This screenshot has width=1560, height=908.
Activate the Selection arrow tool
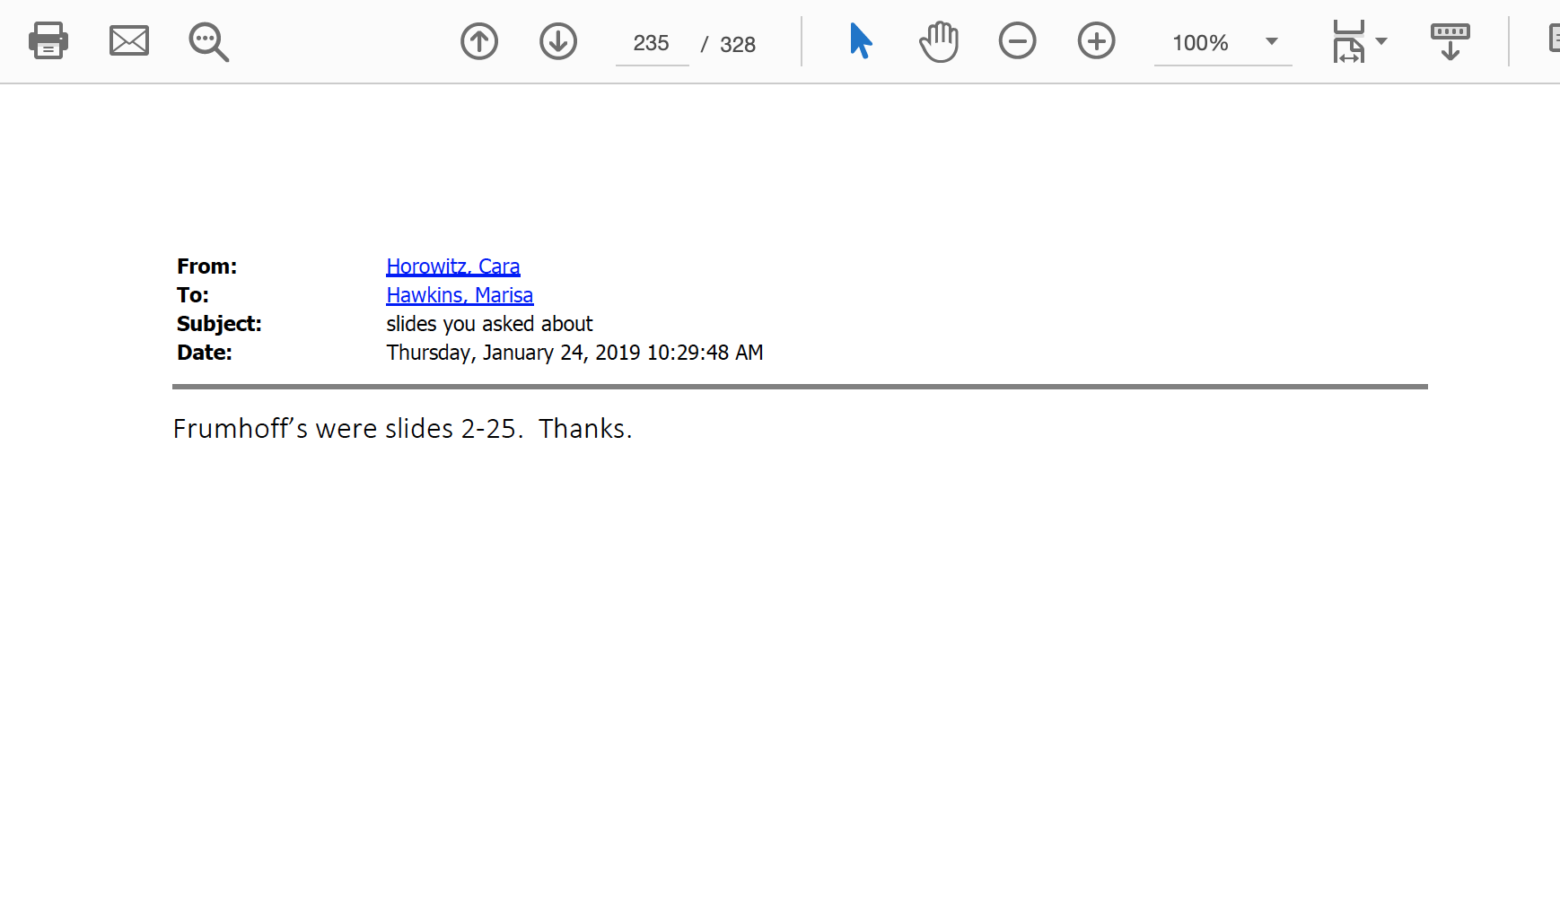tap(860, 41)
